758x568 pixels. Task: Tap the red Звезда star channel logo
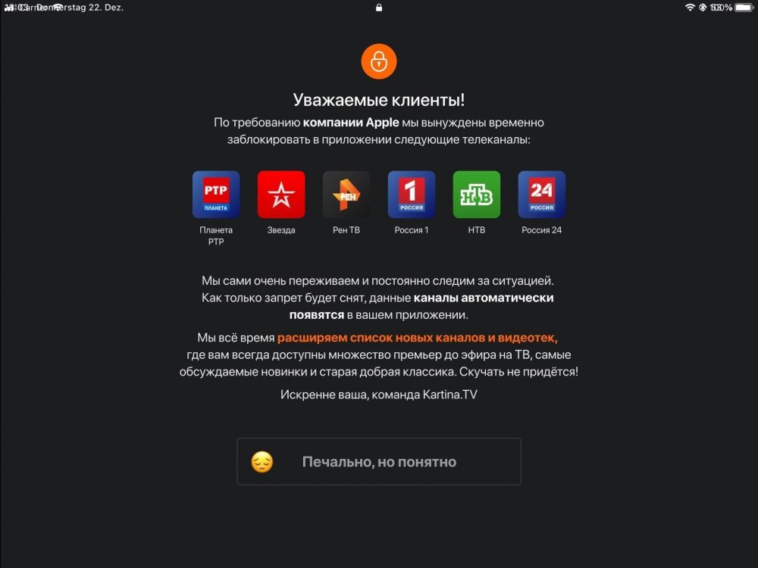[281, 194]
